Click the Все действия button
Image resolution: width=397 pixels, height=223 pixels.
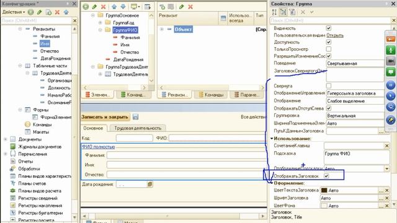coord(253,117)
